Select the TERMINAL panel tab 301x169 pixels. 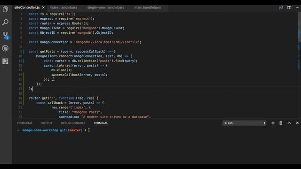101,123
